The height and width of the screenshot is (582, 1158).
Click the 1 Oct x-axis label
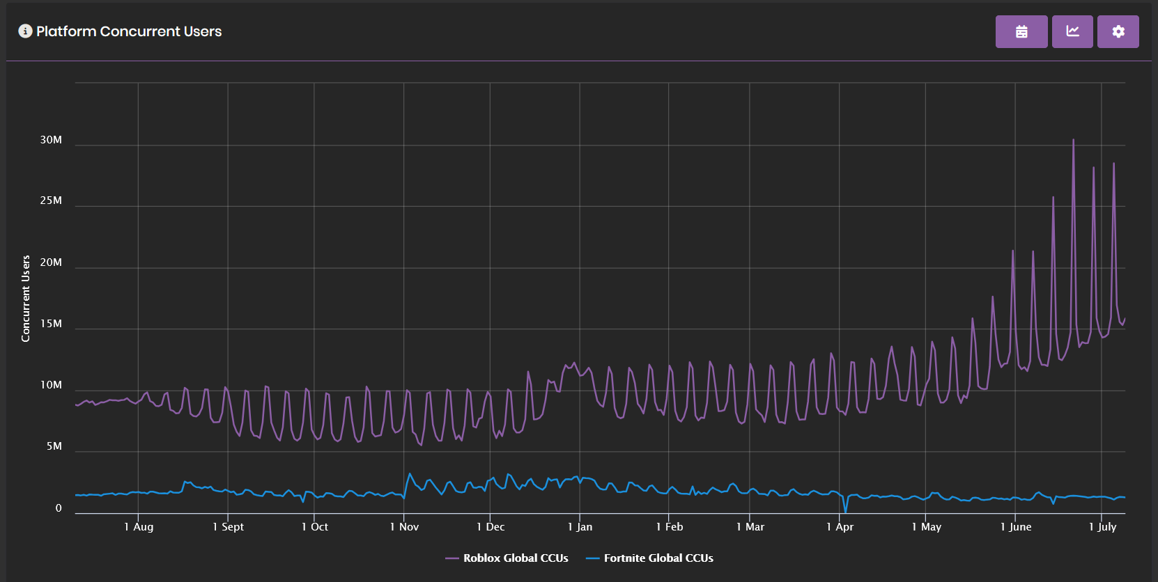point(315,527)
